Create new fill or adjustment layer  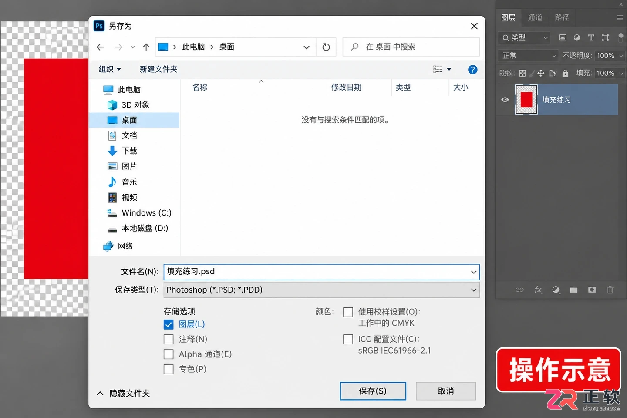[556, 290]
